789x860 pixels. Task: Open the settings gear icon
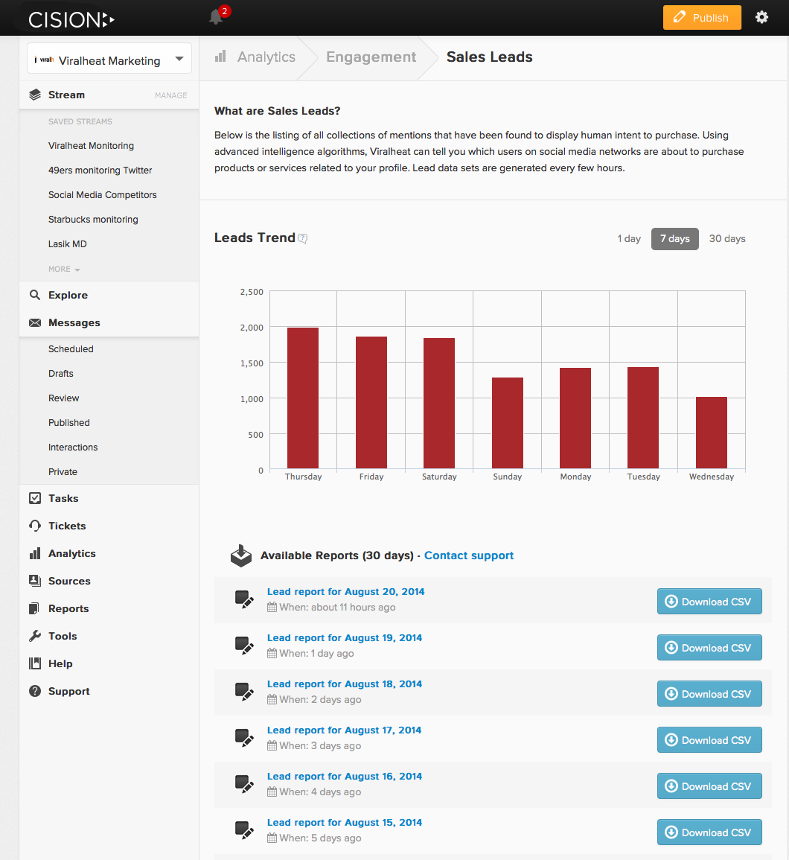(x=761, y=17)
